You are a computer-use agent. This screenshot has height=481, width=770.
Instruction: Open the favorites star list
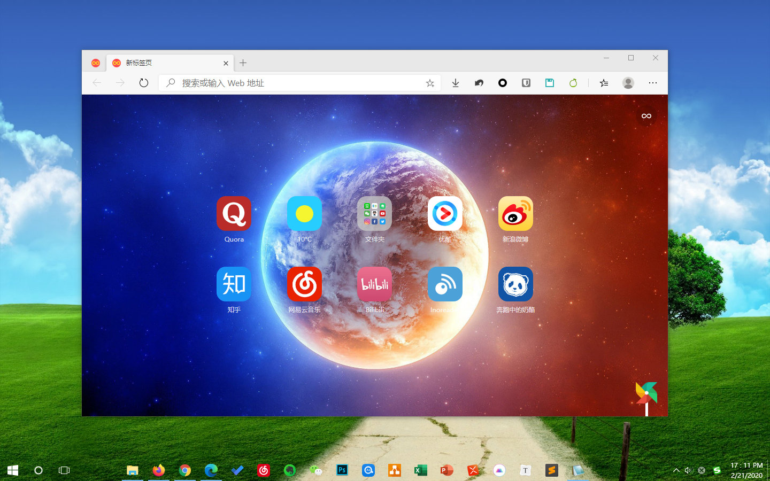pos(604,83)
